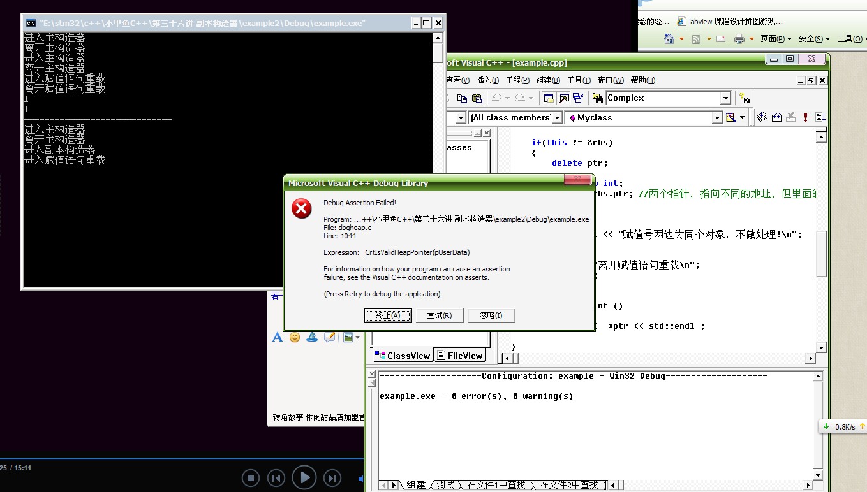Open the Home icon dropdown arrow in the browser

point(681,39)
